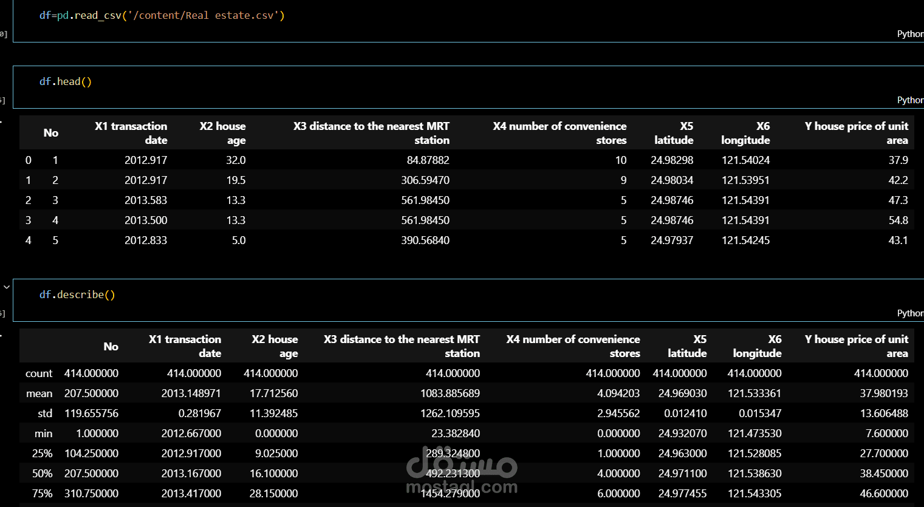Select 'X5 latitude' header in the describe table

coord(687,346)
